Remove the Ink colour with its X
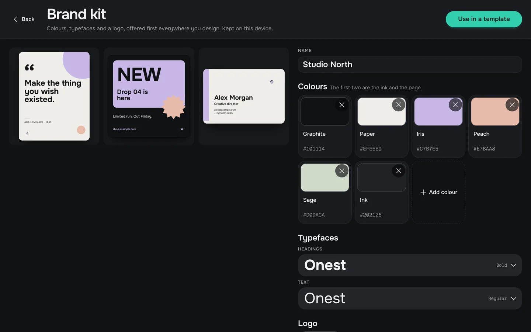 399,171
